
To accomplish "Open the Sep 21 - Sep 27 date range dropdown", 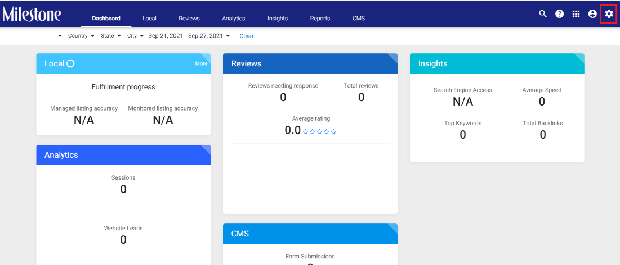I will [x=189, y=36].
